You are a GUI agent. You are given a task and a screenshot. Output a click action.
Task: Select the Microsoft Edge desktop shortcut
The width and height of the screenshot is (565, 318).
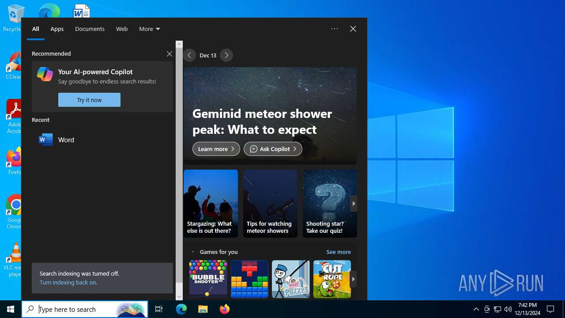49,11
